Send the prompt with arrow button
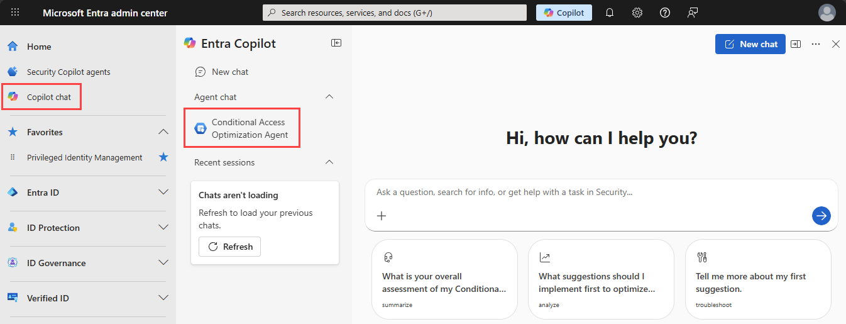 tap(821, 216)
